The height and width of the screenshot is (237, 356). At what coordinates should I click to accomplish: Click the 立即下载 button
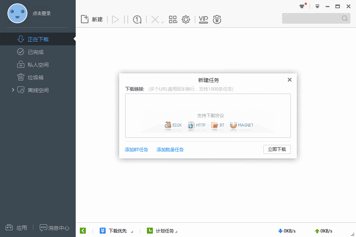point(277,149)
